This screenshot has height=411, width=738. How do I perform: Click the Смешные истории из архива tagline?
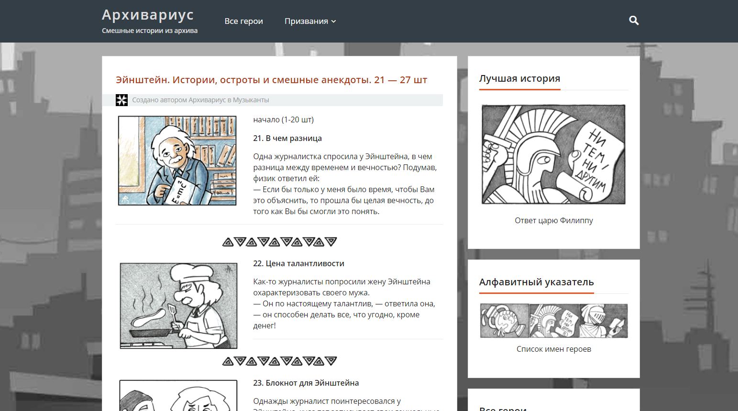pyautogui.click(x=150, y=31)
